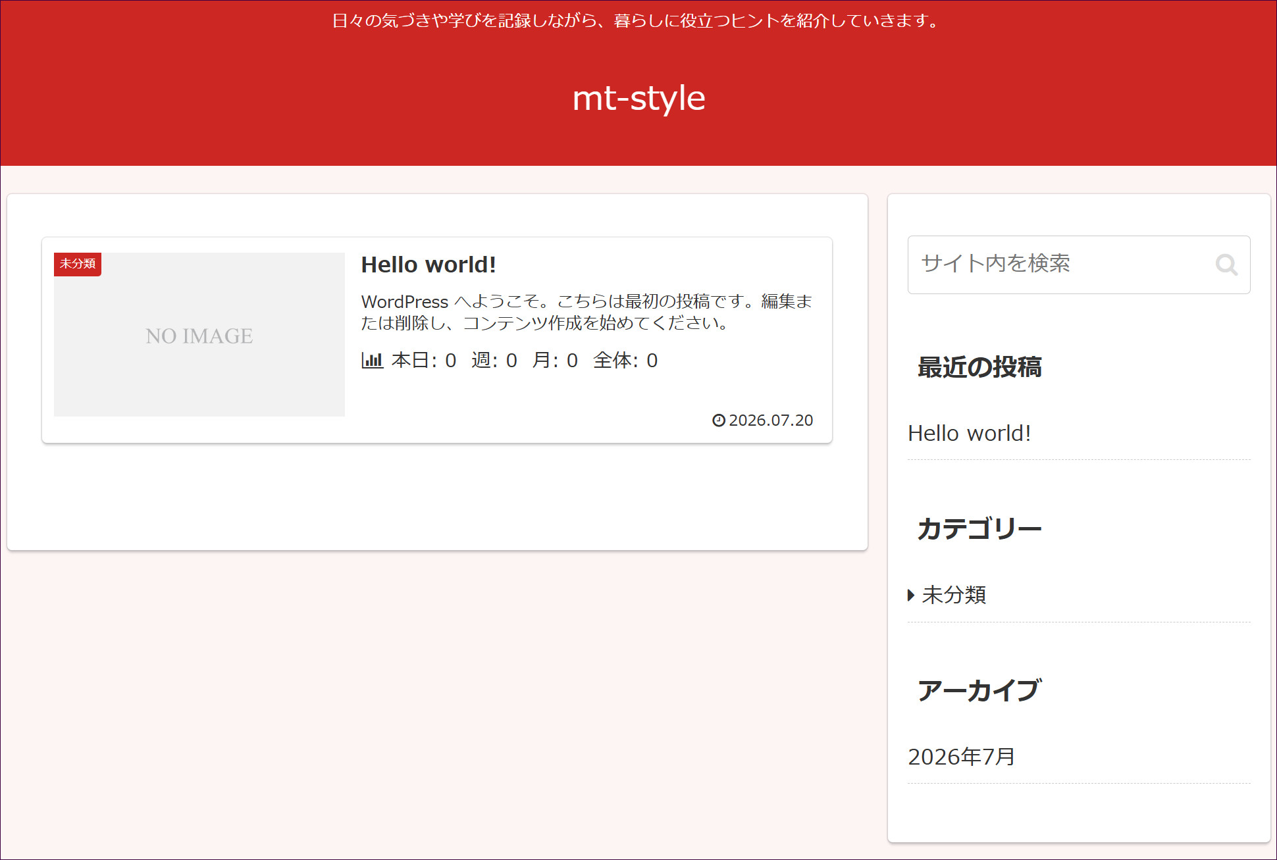Click the NO IMAGE post thumbnail

[199, 334]
